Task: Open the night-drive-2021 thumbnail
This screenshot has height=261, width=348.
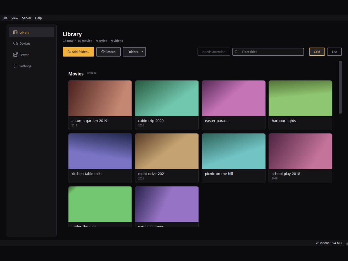Action: pos(167,151)
